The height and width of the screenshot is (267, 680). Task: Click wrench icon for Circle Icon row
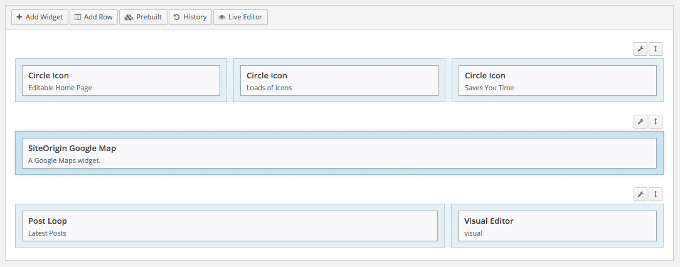click(x=640, y=49)
